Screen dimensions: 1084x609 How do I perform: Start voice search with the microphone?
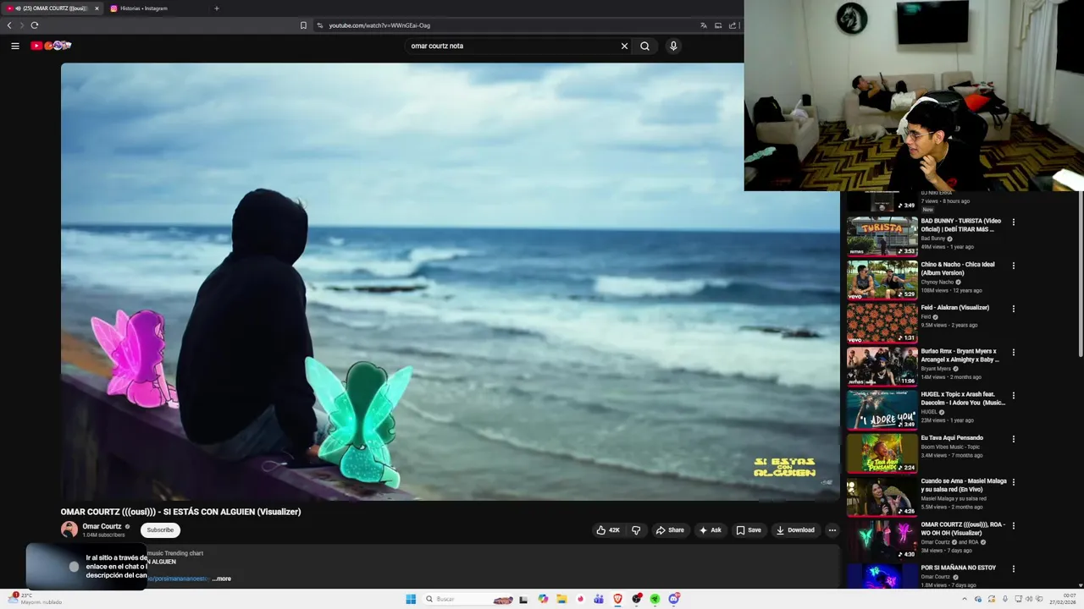tap(673, 46)
